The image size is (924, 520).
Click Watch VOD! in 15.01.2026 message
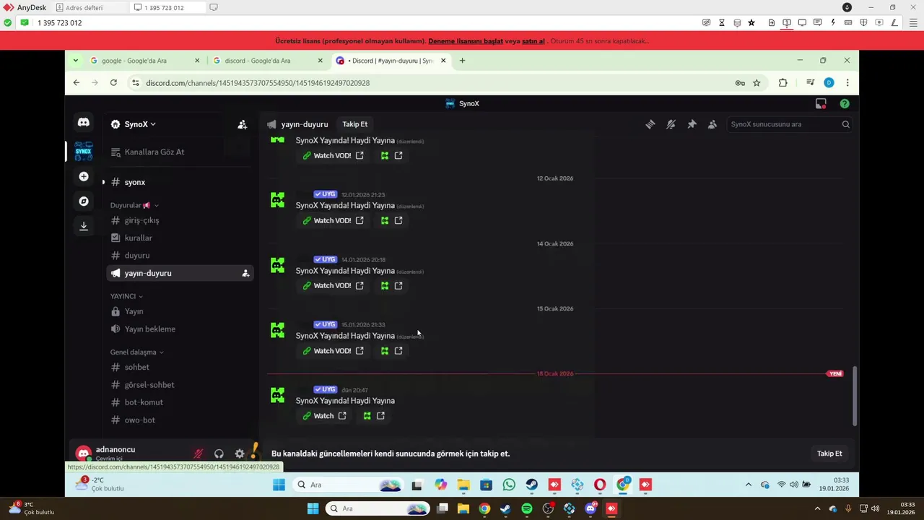click(x=332, y=351)
